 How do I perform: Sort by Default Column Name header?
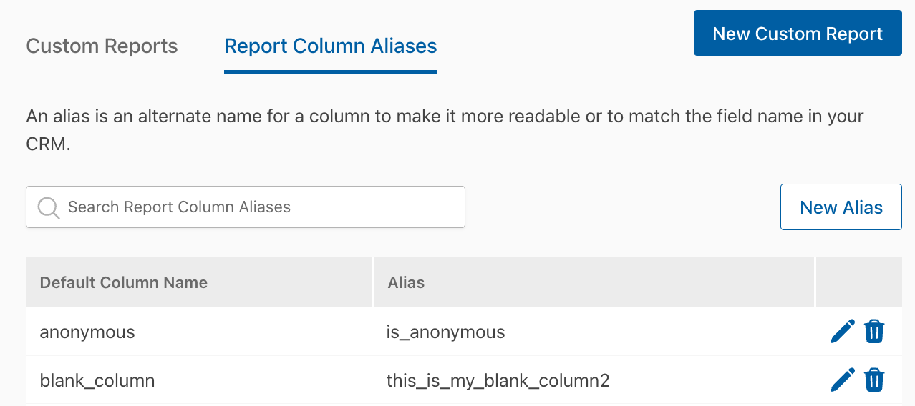[x=124, y=282]
